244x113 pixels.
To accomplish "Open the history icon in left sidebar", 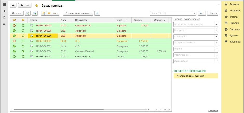I will (x=4, y=18).
